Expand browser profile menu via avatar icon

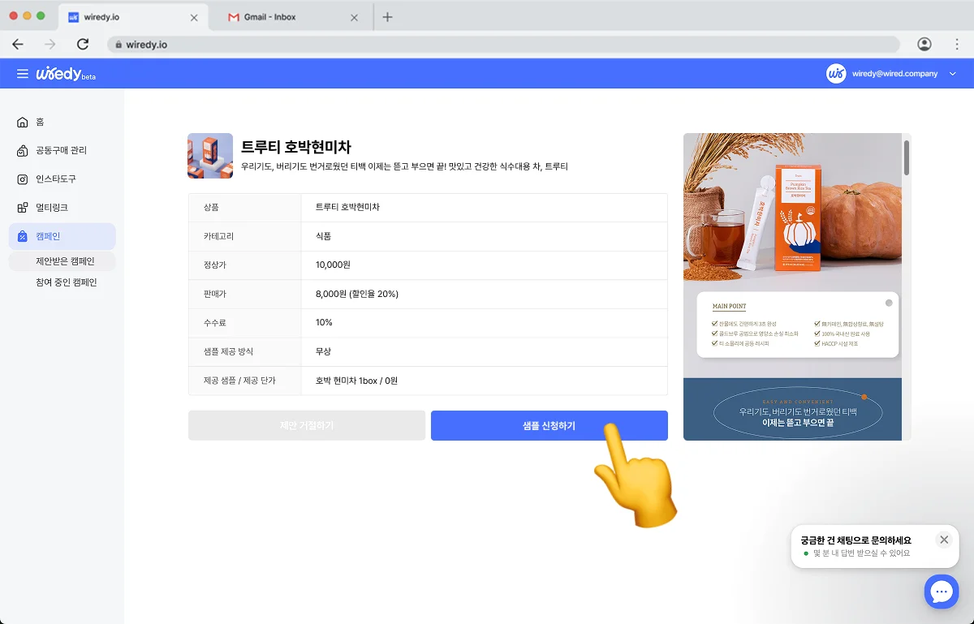[926, 44]
